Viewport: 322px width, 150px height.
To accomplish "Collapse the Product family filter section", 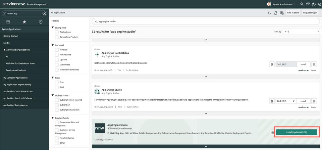I will point(53,118).
